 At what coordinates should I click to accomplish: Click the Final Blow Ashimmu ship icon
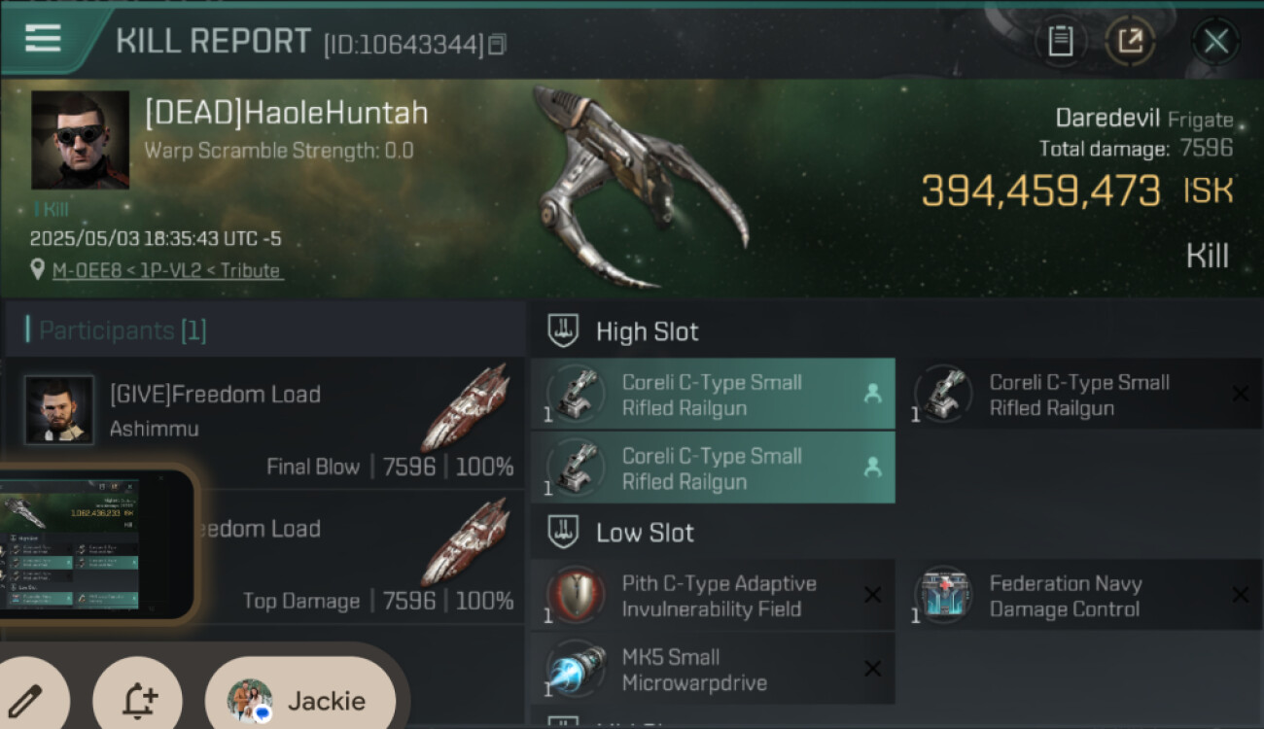(x=465, y=408)
